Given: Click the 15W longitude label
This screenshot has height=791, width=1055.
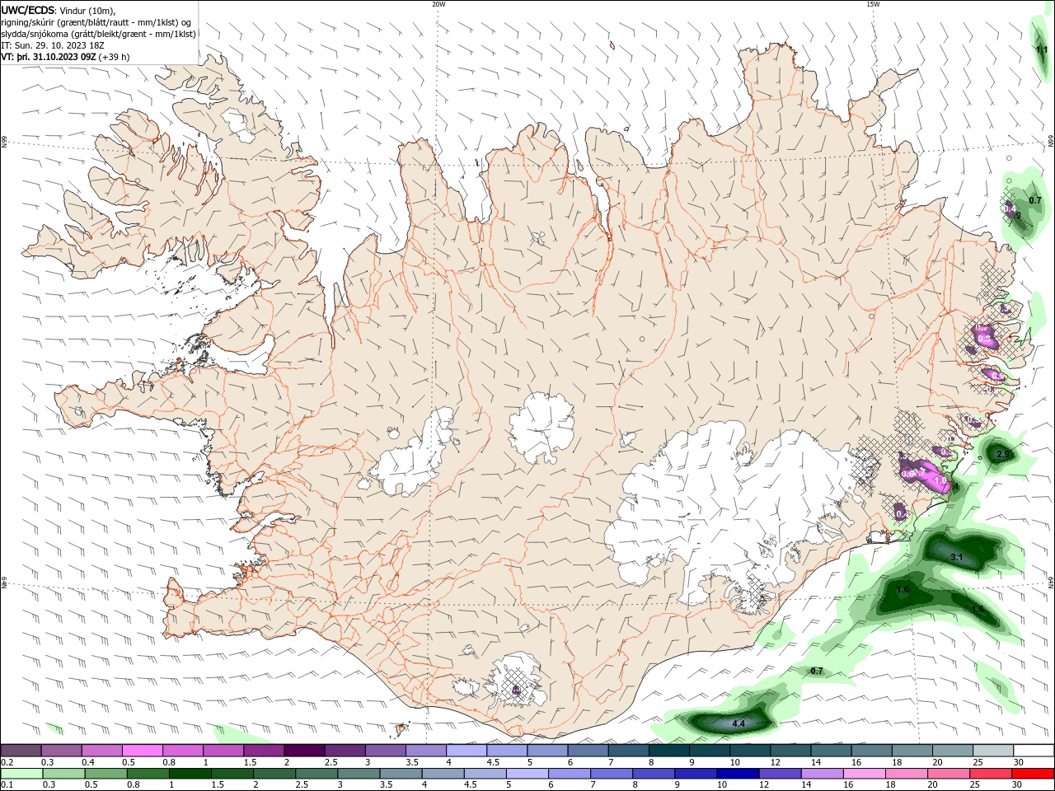Looking at the screenshot, I should point(873,4).
